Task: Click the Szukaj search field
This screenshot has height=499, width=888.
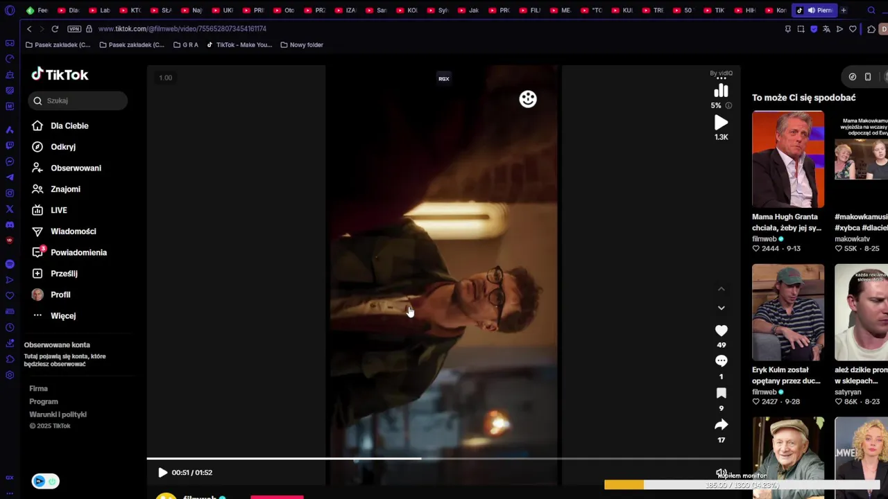Action: tap(78, 100)
